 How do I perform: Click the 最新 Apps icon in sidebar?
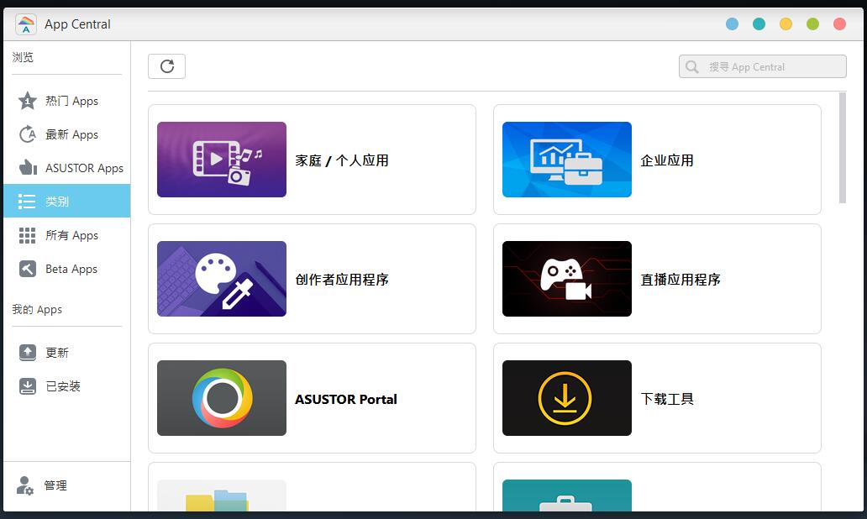tap(27, 134)
